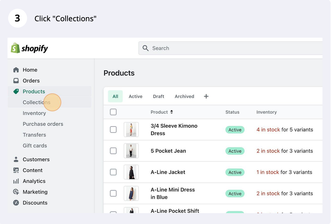The height and width of the screenshot is (224, 331).
Task: Open the A-Line Jacket thumbnail
Action: click(x=131, y=172)
